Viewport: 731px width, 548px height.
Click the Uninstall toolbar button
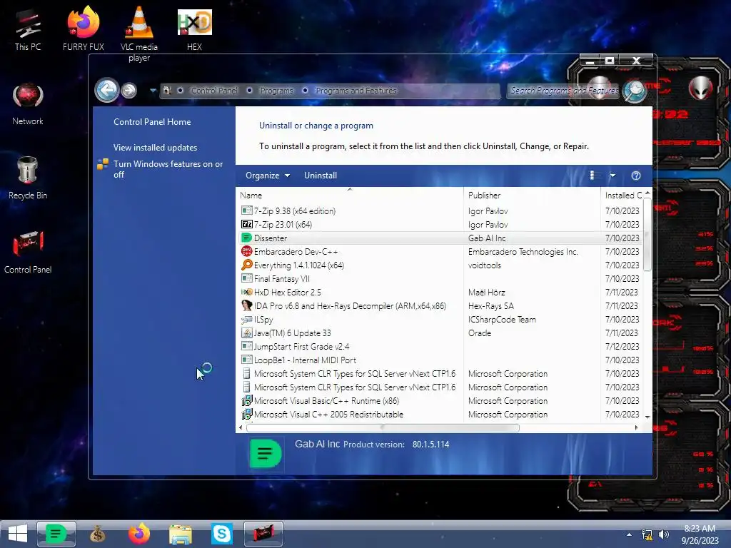pyautogui.click(x=321, y=176)
